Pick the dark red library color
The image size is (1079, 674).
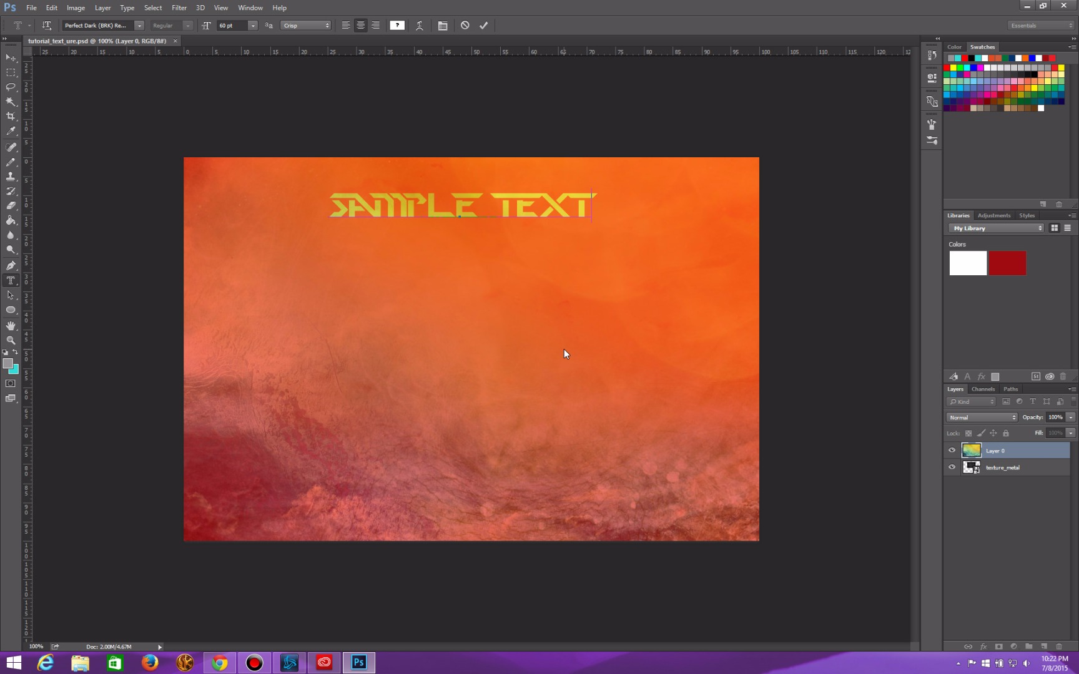[1007, 263]
